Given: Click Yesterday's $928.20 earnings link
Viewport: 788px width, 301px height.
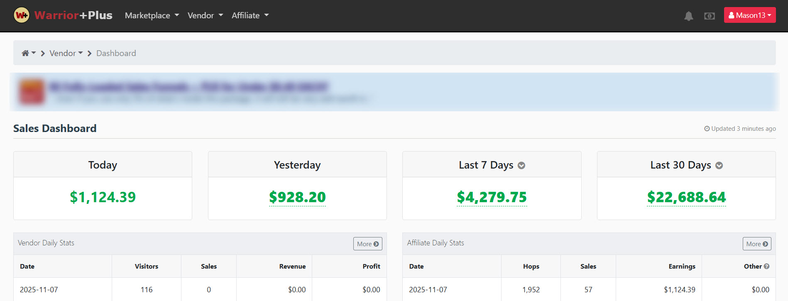Looking at the screenshot, I should 297,197.
